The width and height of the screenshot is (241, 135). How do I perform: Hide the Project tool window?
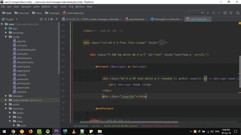[x=57, y=19]
